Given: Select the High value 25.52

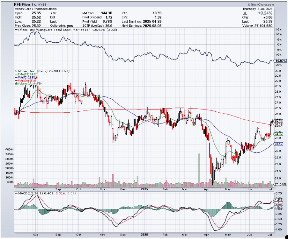Looking at the screenshot, I should 36,18.
